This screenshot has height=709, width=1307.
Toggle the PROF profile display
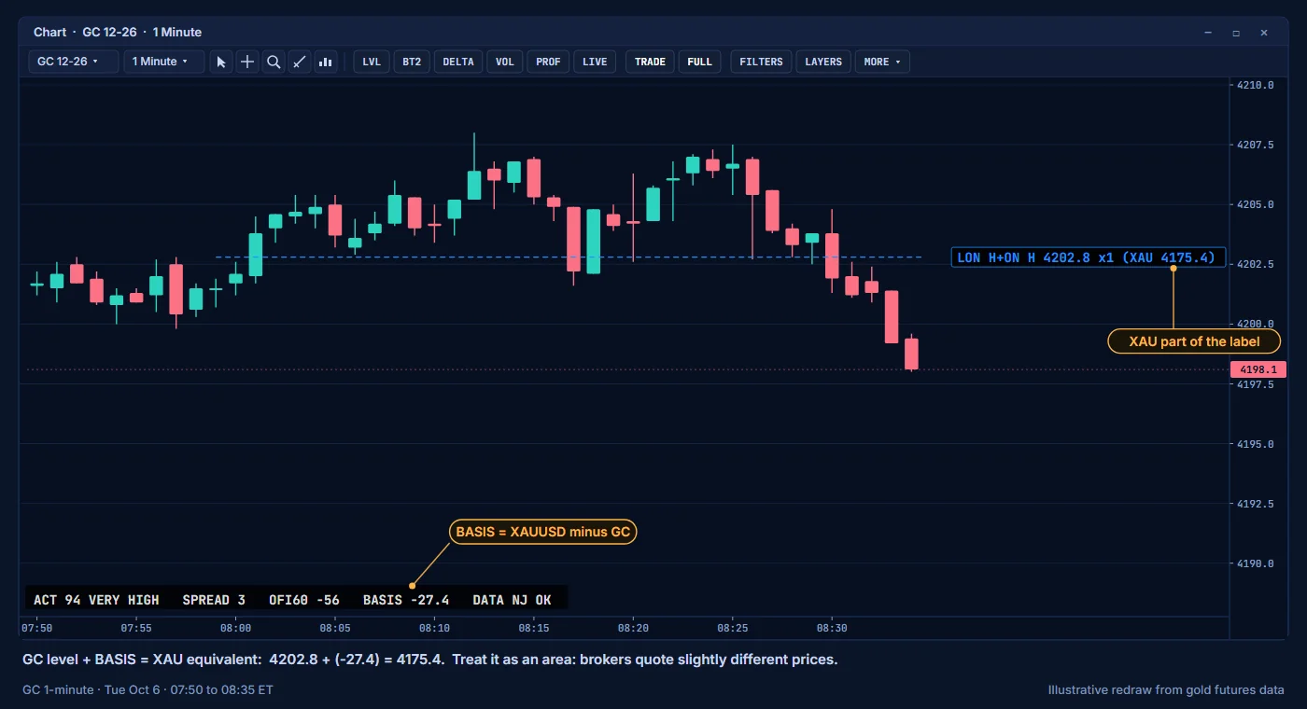pos(549,62)
